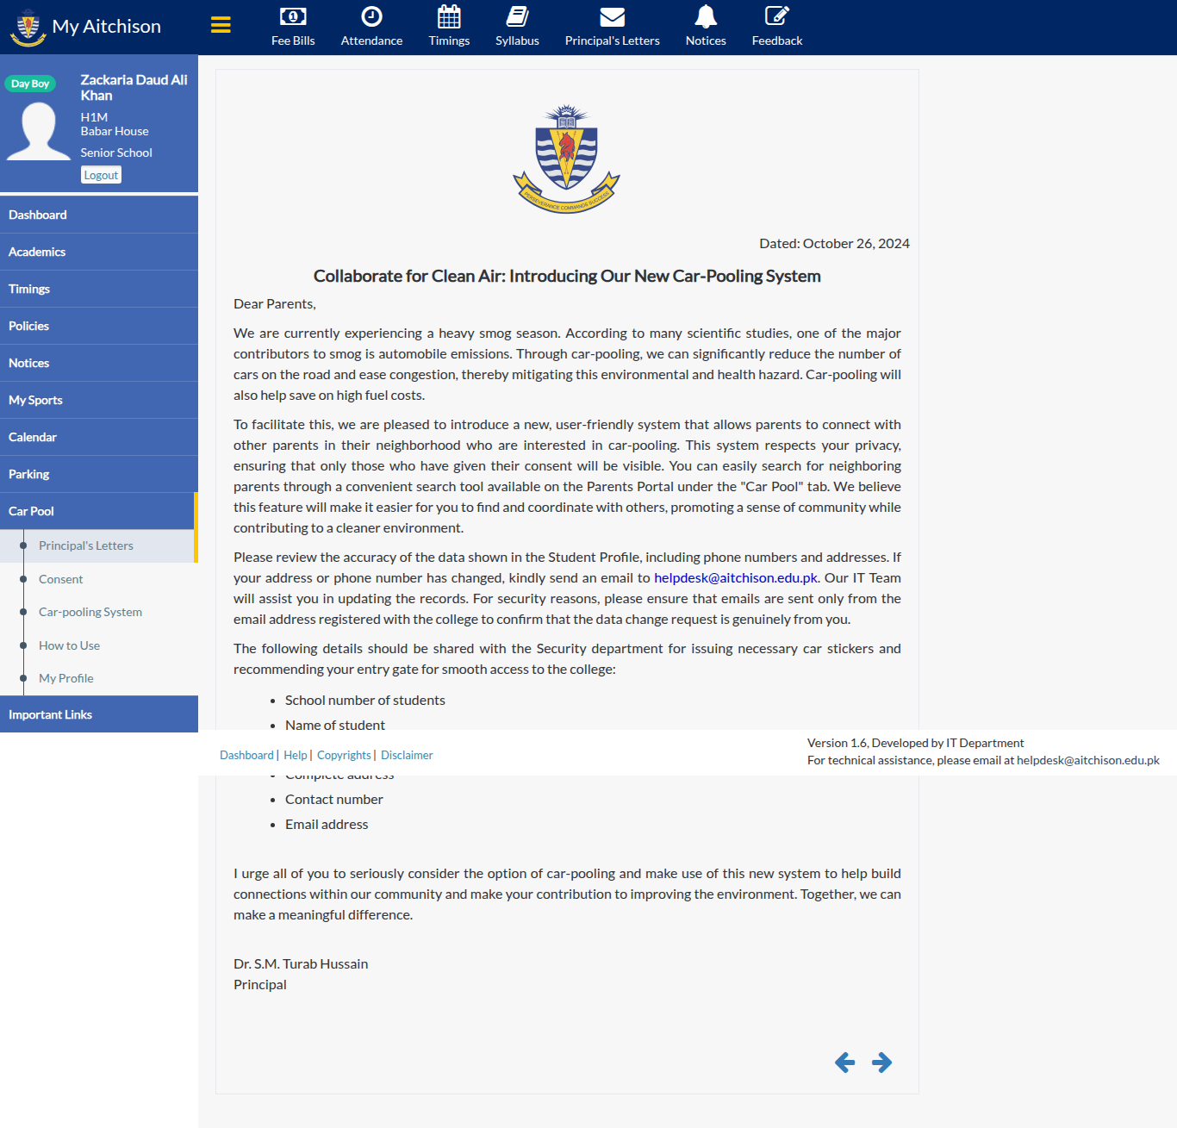Image resolution: width=1177 pixels, height=1128 pixels.
Task: Expand Academics in the sidebar
Action: 99,252
